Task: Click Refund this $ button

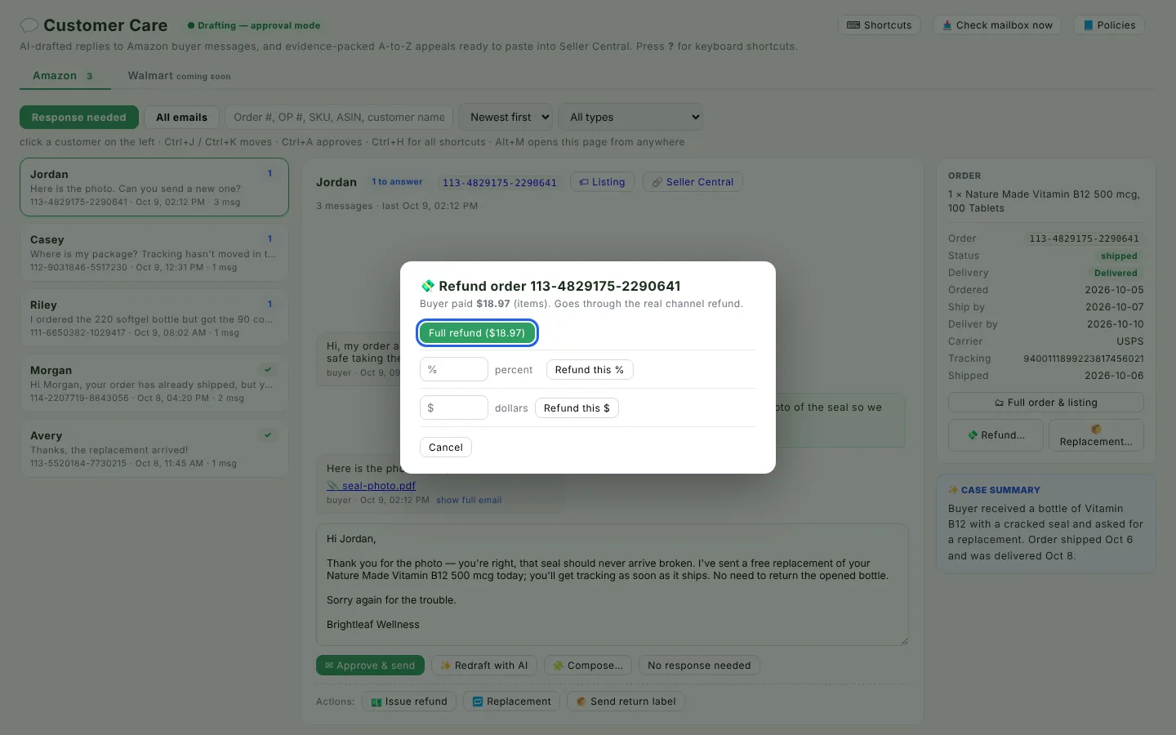Action: tap(577, 408)
